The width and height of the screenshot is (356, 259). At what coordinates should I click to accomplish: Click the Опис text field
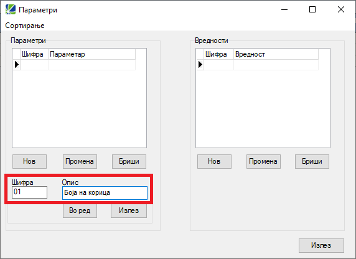105,193
